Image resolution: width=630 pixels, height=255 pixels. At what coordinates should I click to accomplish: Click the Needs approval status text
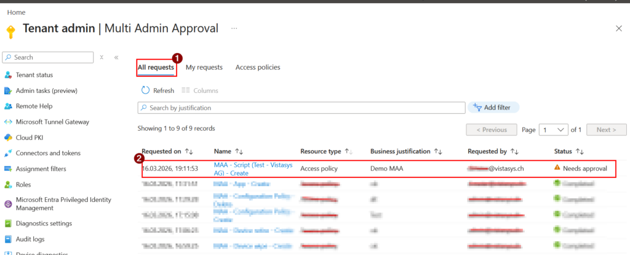click(585, 169)
